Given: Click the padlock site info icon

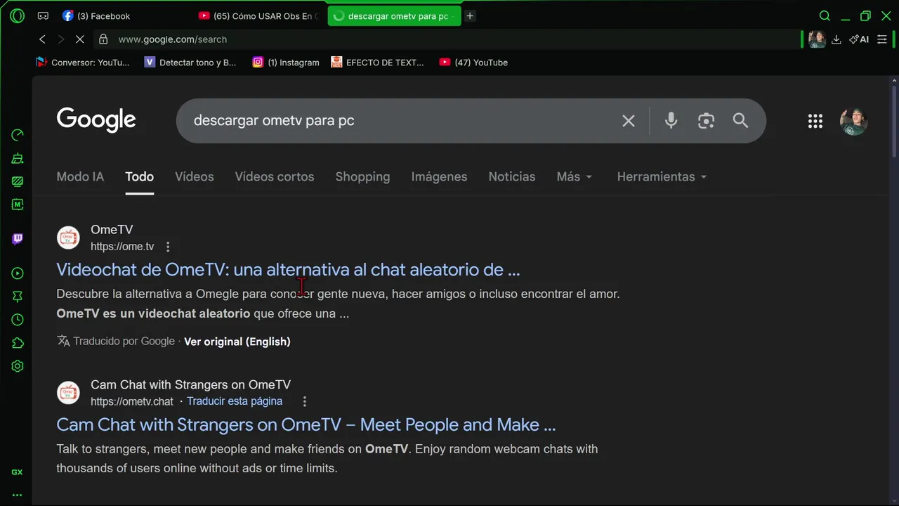Looking at the screenshot, I should point(103,39).
